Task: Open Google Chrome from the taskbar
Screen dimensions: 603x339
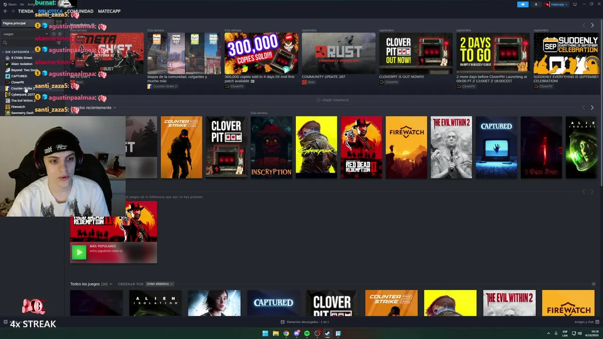Action: [x=286, y=333]
